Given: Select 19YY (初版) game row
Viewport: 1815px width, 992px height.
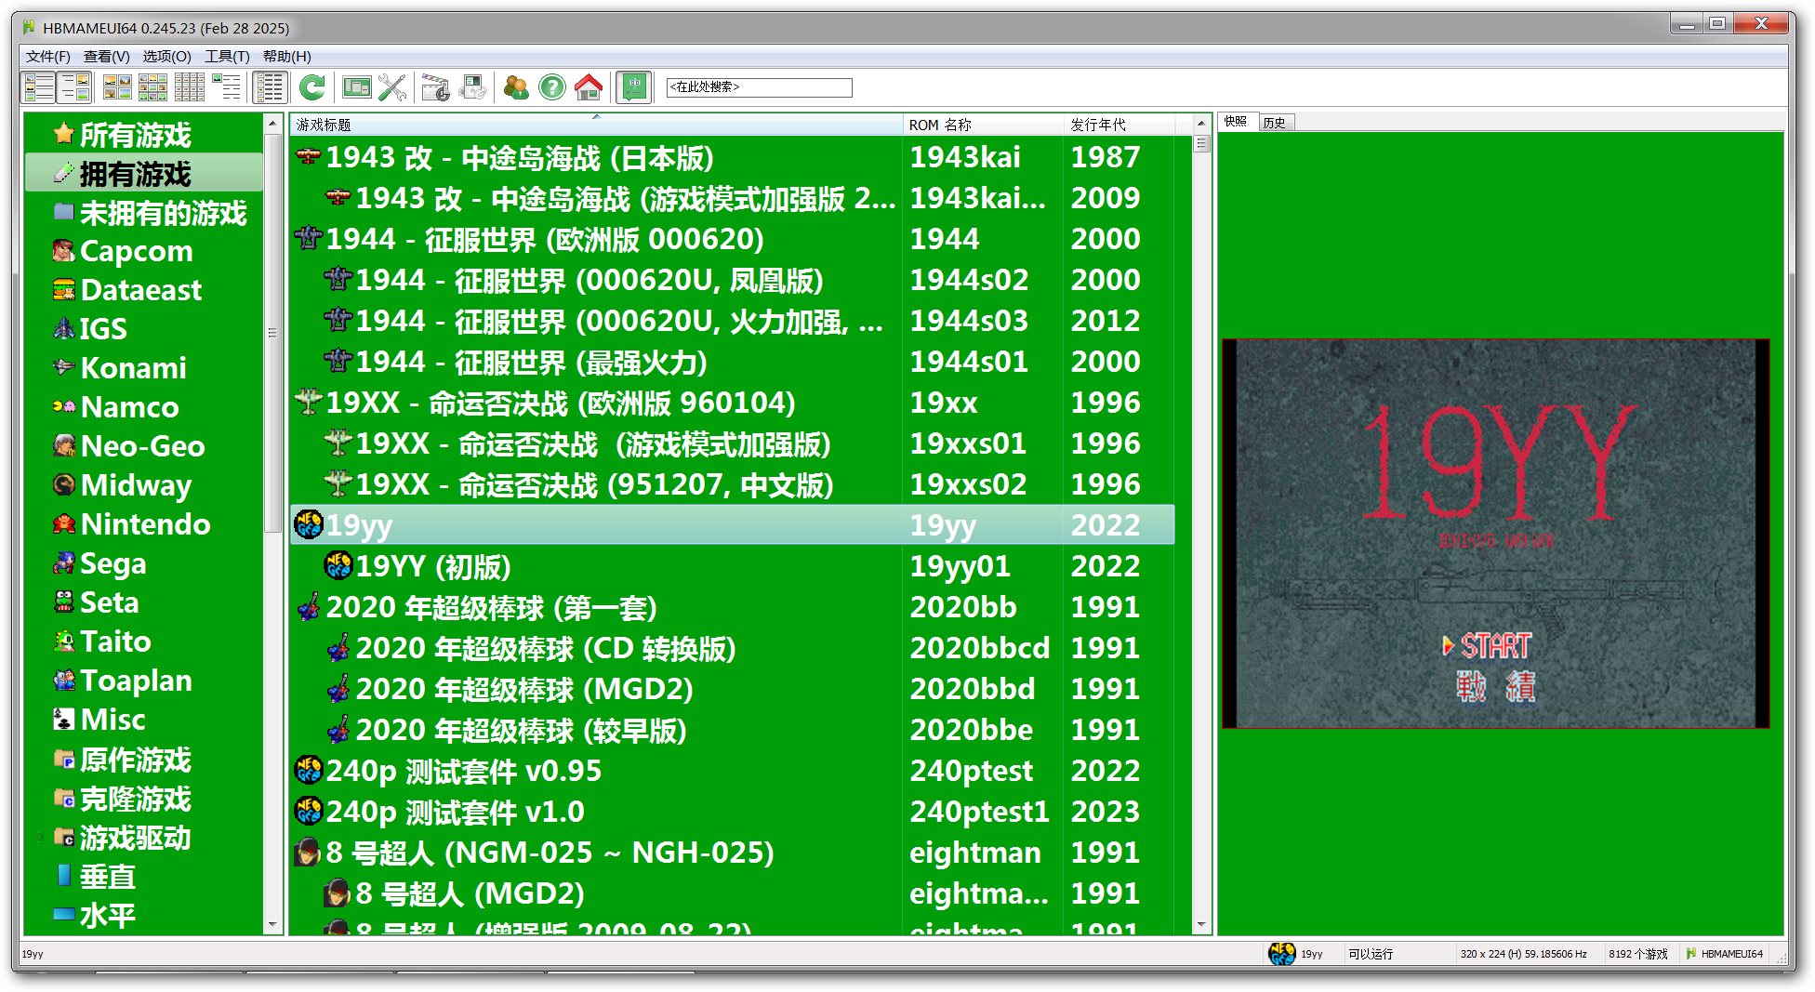Looking at the screenshot, I should coord(733,566).
